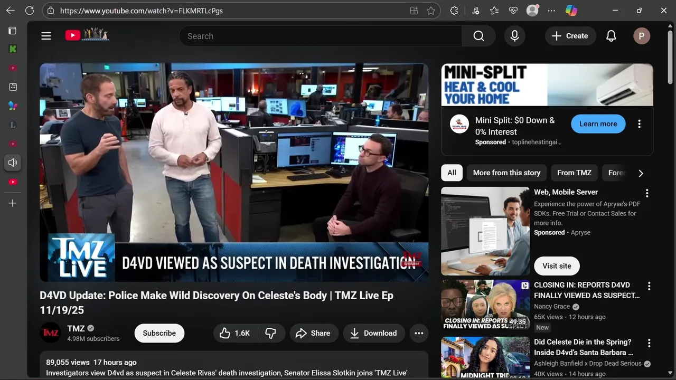Open the YouTube guide hamburger menu
The height and width of the screenshot is (380, 676).
[x=46, y=36]
